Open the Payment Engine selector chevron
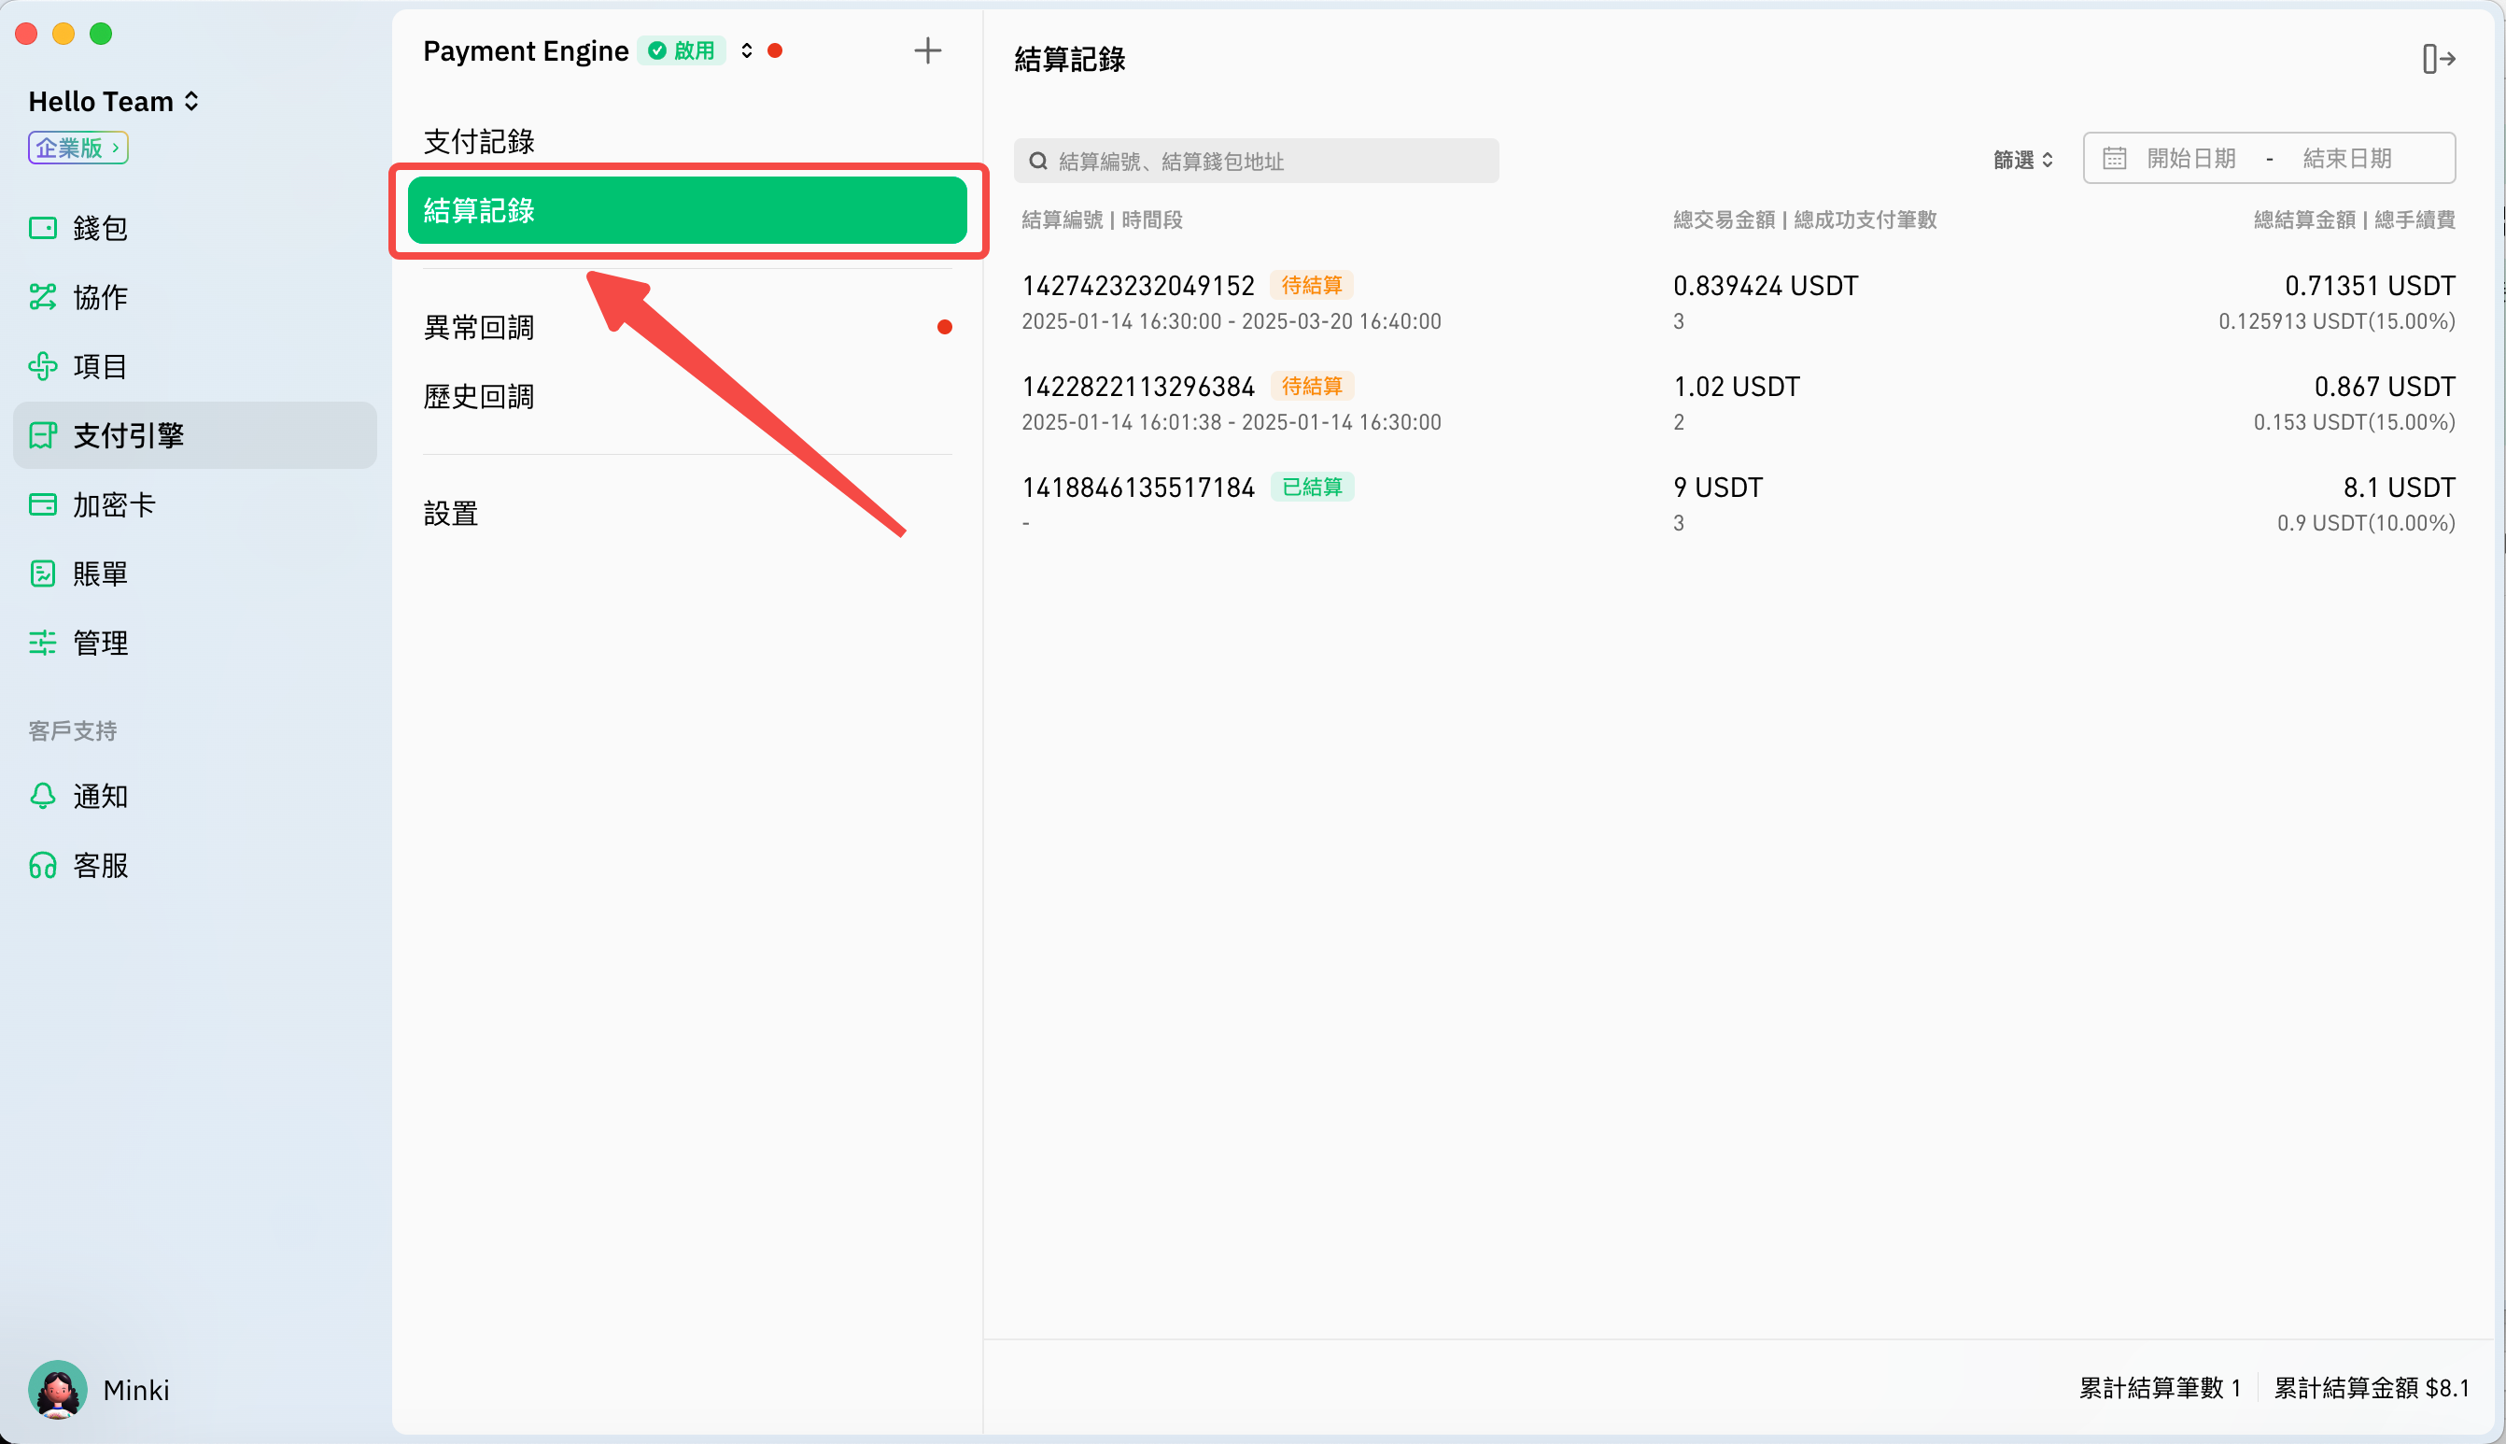Viewport: 2506px width, 1444px height. 746,50
